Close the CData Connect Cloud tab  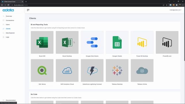pos(22,2)
